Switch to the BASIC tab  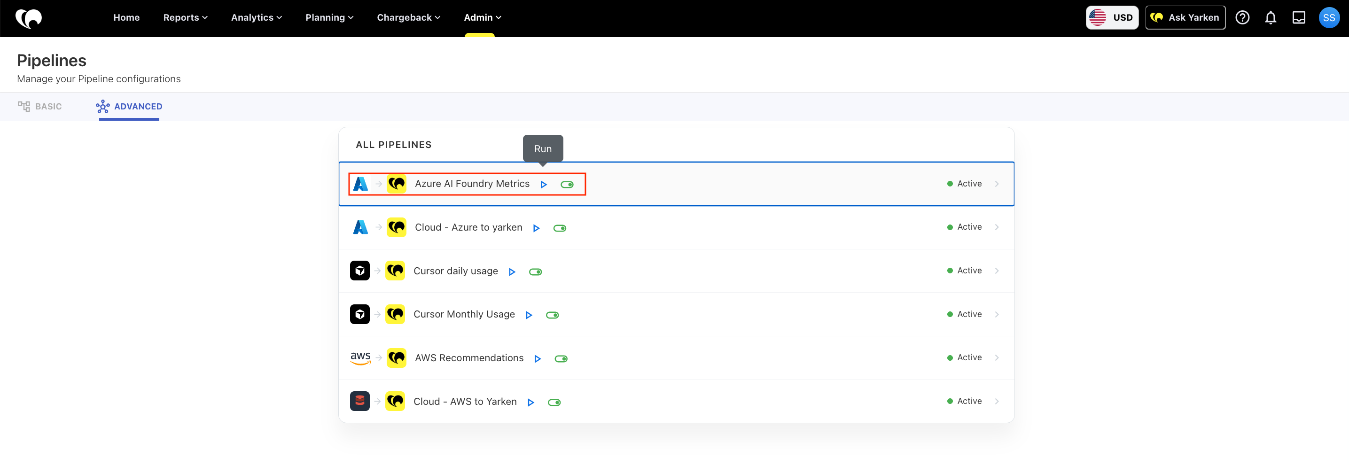pyautogui.click(x=40, y=106)
